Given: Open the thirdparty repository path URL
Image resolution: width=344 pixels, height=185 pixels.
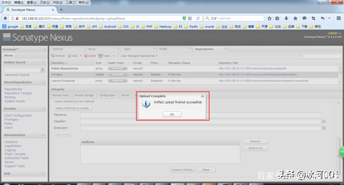Looking at the screenshot, I should click(x=258, y=75).
